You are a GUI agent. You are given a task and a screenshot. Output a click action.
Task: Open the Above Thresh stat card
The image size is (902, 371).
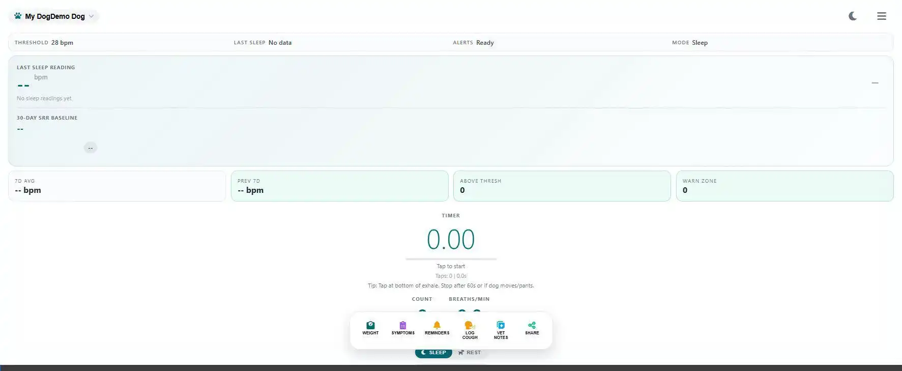pos(562,186)
